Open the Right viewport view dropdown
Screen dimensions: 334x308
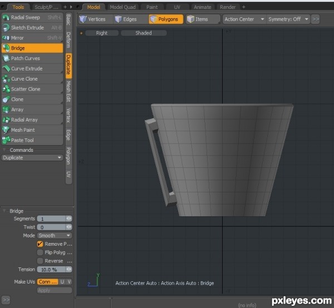102,33
